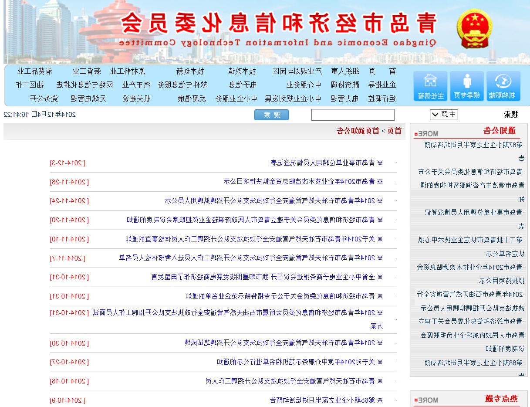This screenshot has width=530, height=407.
Task: Open 公开招聘工作人员面试方案 notice
Action: (238, 319)
